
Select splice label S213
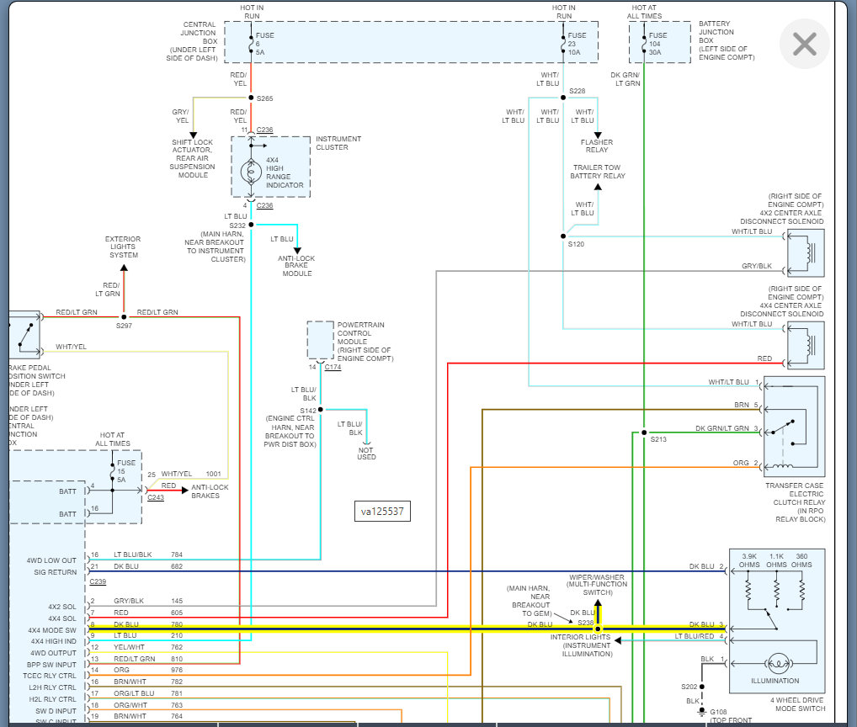point(658,439)
